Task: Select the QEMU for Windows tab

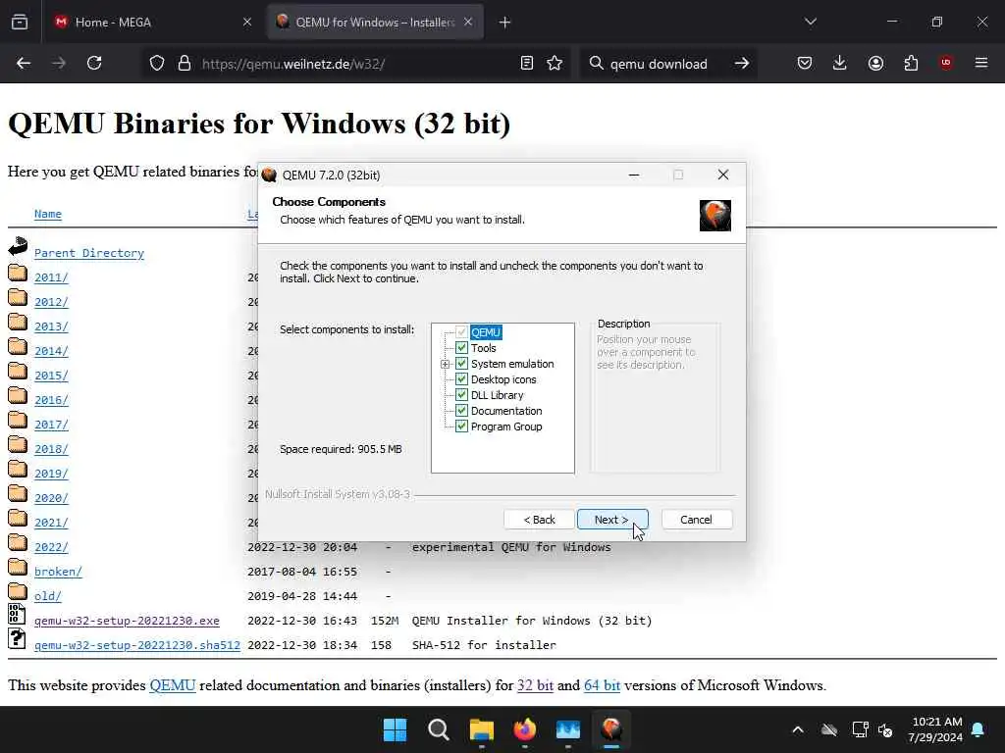Action: click(375, 23)
